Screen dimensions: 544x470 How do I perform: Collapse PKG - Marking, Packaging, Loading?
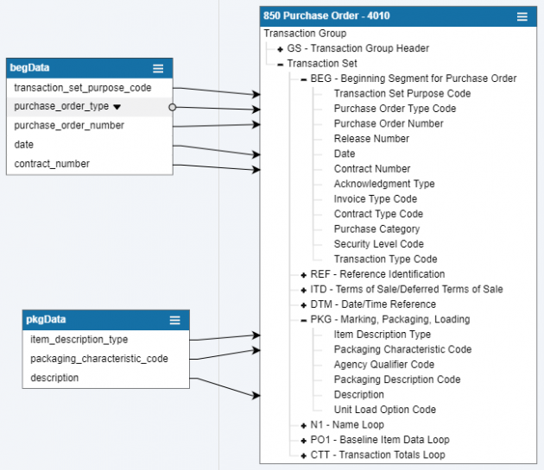pos(304,320)
